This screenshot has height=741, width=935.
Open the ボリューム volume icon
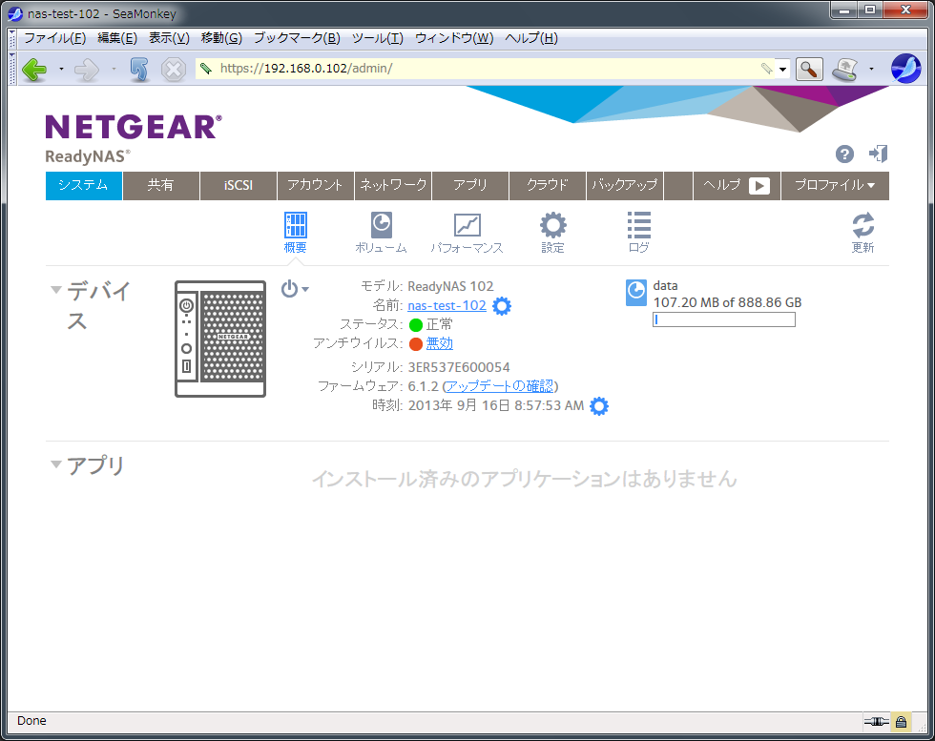pos(381,233)
